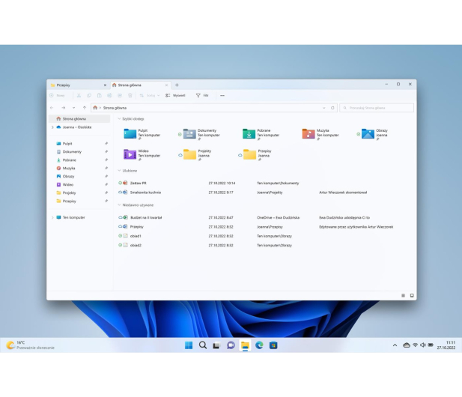462x397 pixels.
Task: Switch to details view in status bar
Action: click(403, 296)
